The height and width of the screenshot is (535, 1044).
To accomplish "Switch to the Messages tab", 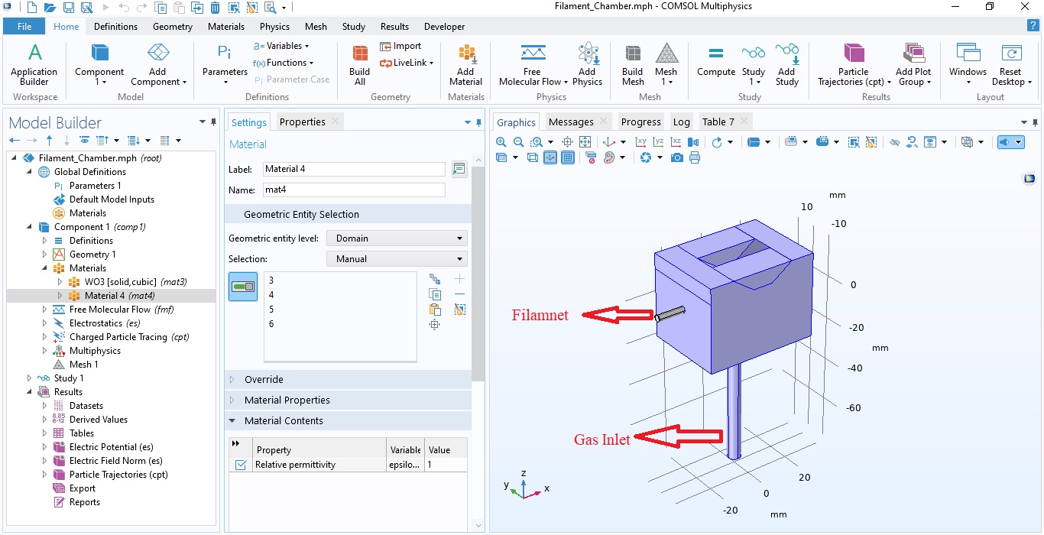I will [571, 122].
